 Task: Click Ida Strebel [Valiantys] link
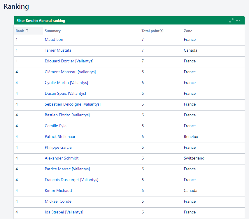(x=64, y=212)
